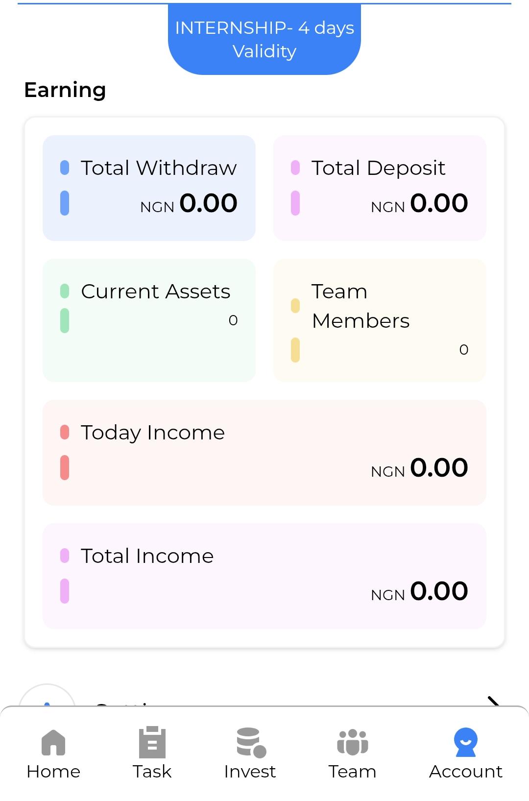
Task: Tap the pink swatch beside Total Deposit
Action: point(295,168)
